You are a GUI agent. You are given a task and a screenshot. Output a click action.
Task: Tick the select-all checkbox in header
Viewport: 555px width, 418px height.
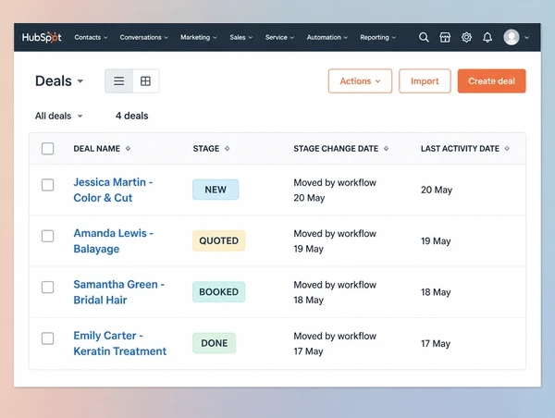click(48, 149)
